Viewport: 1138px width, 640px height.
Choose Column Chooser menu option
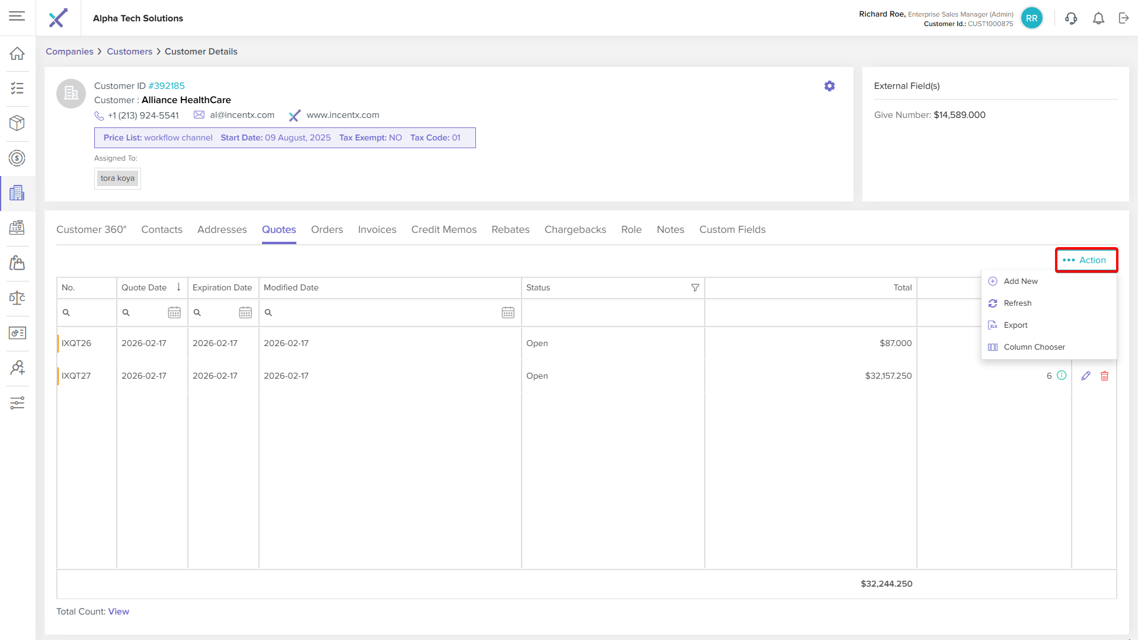1034,347
